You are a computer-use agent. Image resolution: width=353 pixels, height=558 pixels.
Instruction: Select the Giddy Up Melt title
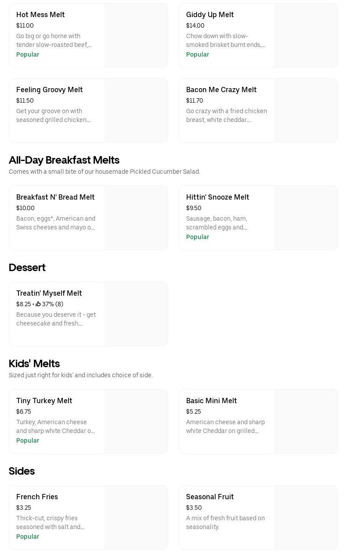tap(210, 14)
